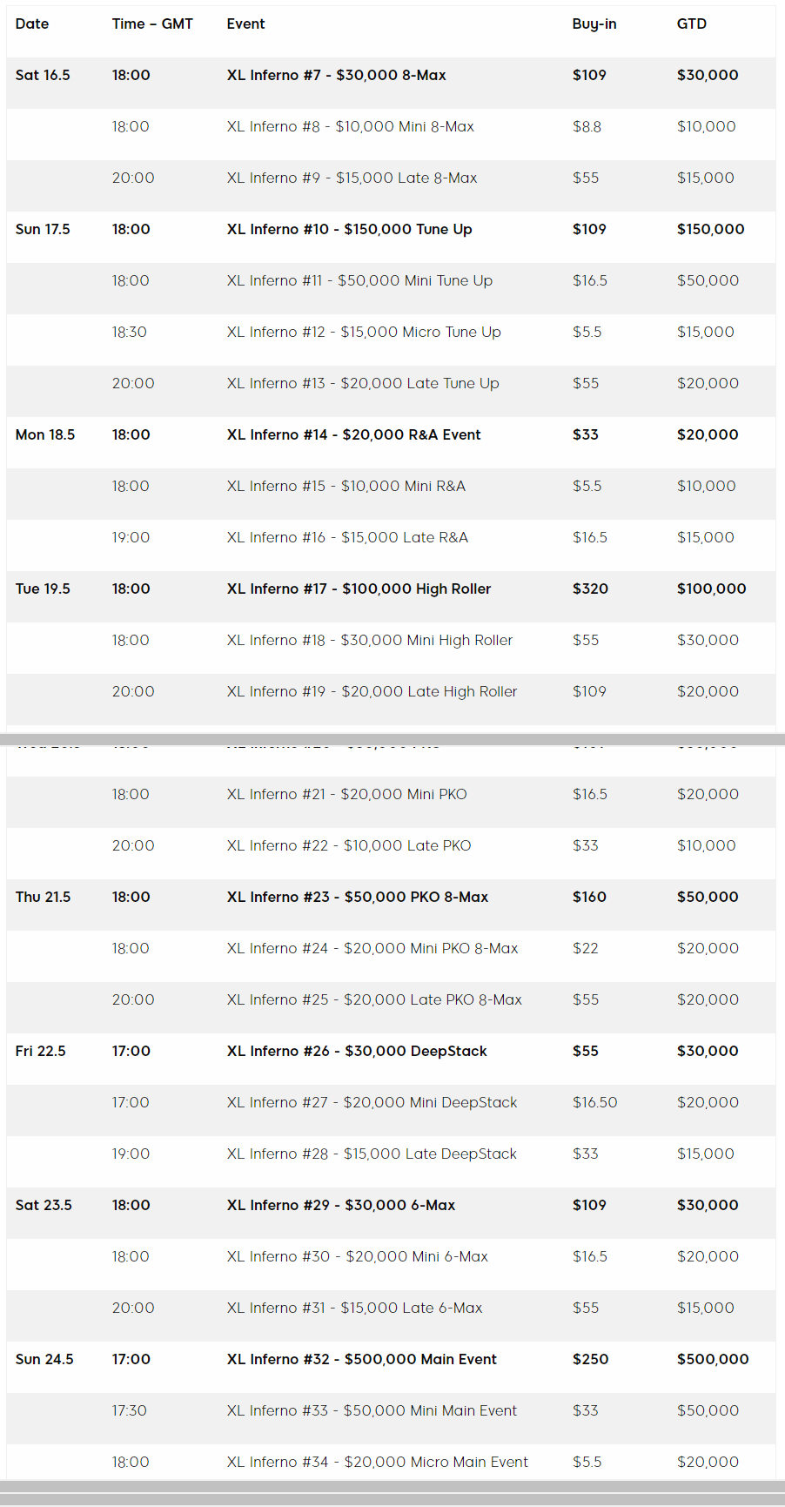Viewport: 785px width, 1507px height.
Task: Click the Time – GMT column header
Action: 152,24
